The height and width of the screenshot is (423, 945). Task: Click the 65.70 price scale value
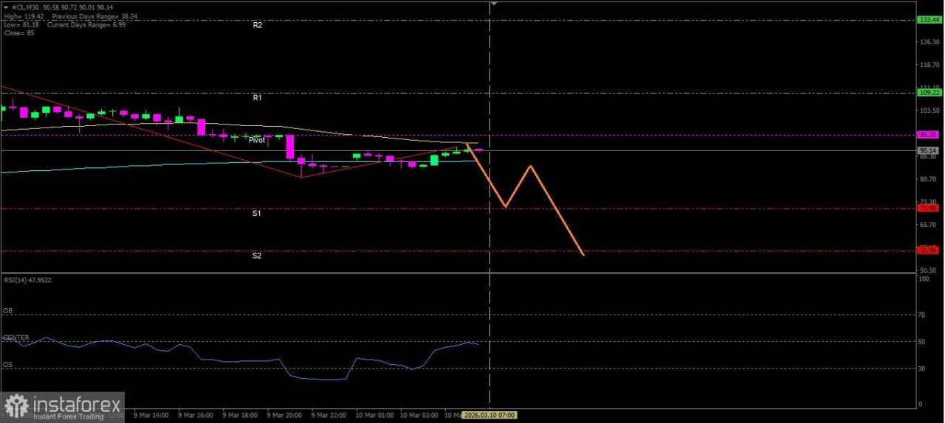(928, 224)
